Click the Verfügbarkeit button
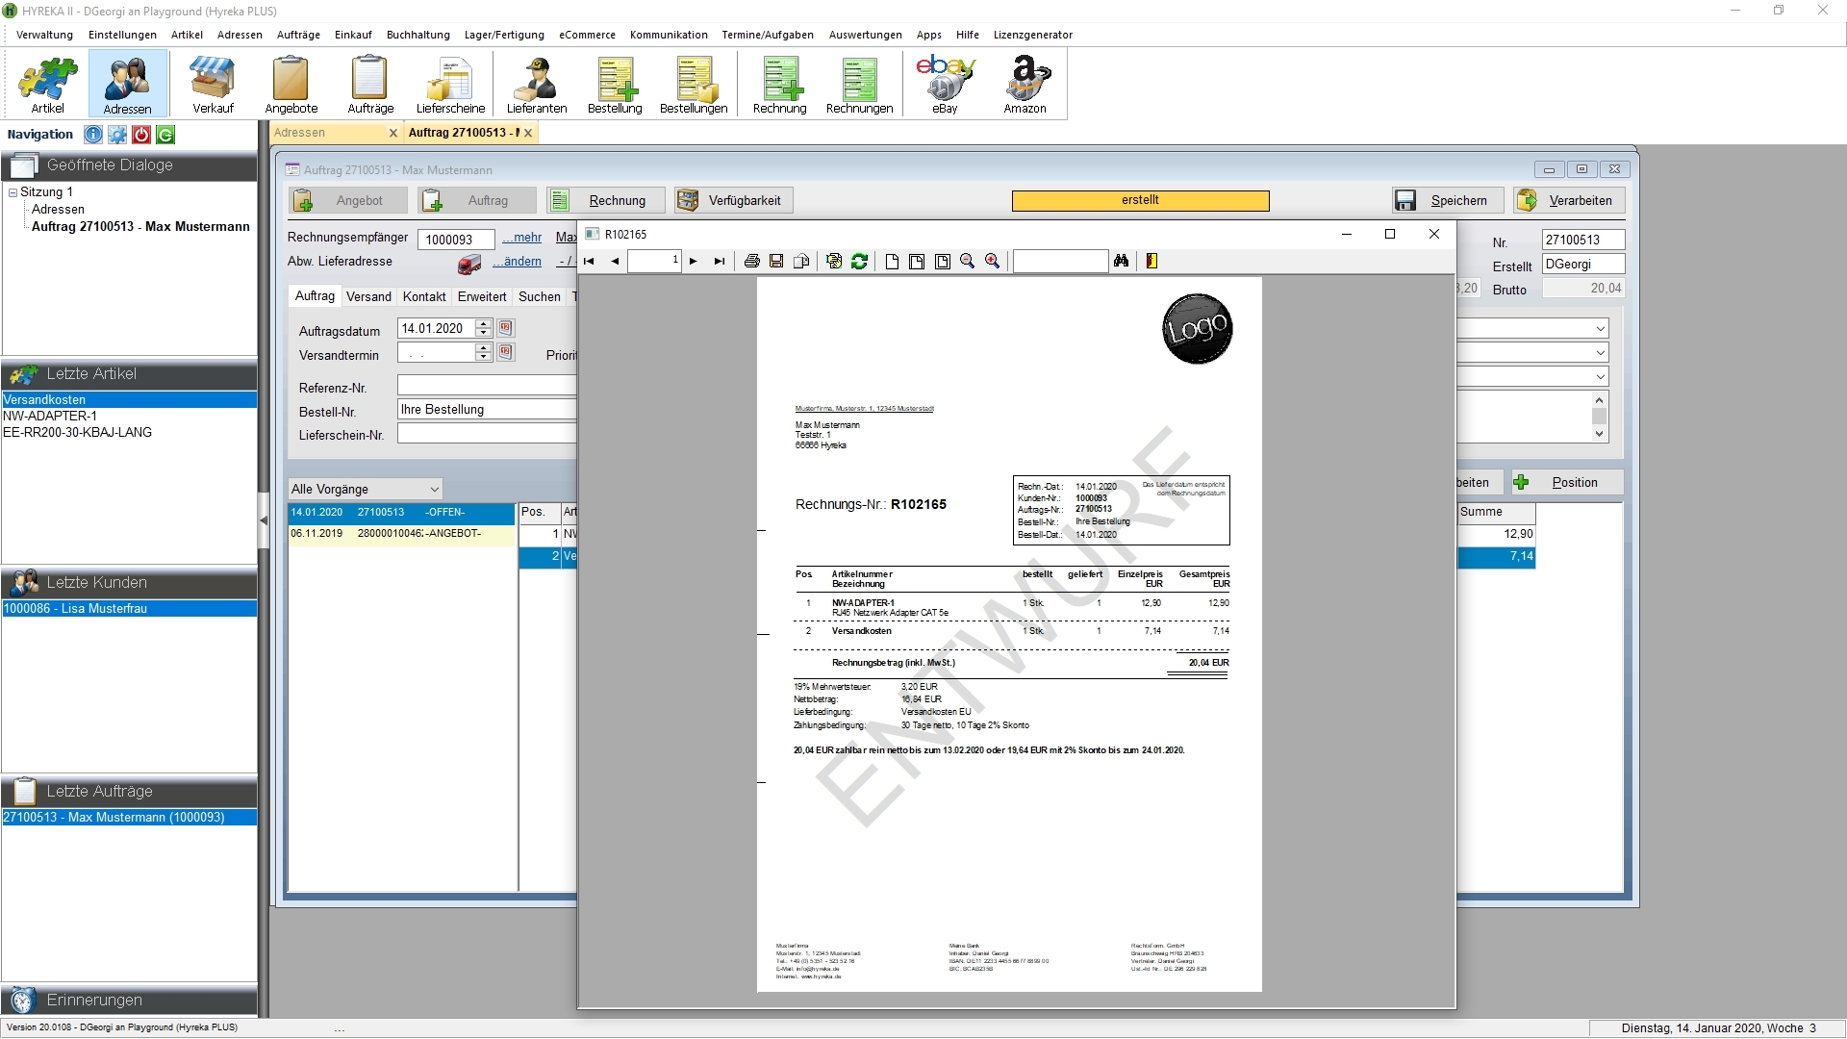Screen dimensions: 1847x1039 733,201
